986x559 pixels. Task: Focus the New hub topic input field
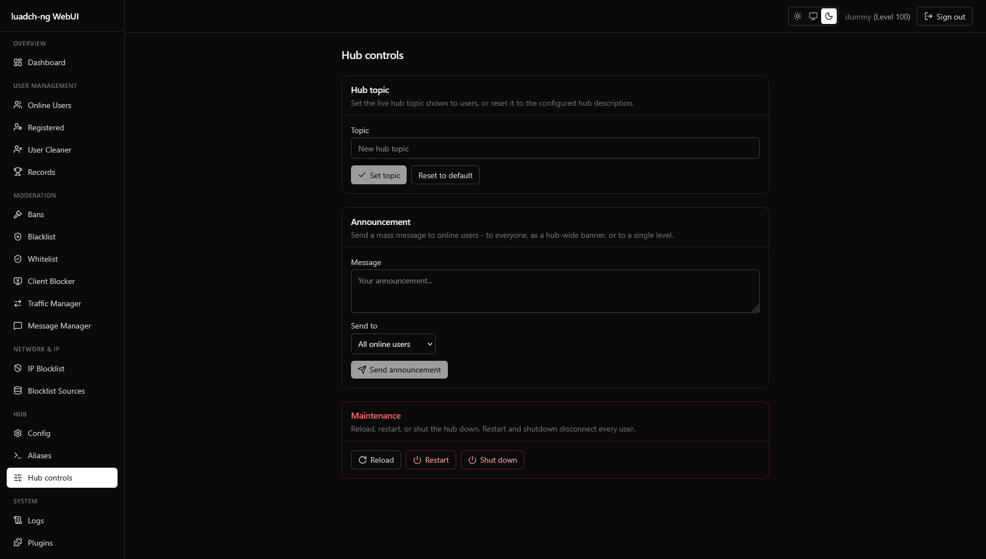coord(555,148)
